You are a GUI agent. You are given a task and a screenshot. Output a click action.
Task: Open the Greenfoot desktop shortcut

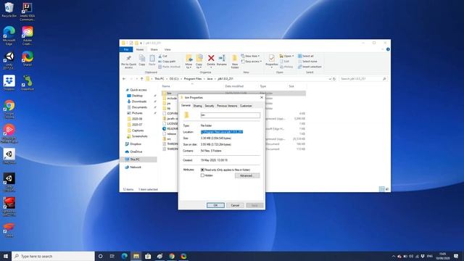(28, 83)
